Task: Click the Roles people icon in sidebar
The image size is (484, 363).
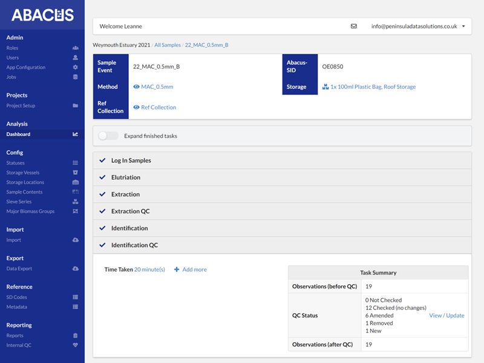Action: 75,48
